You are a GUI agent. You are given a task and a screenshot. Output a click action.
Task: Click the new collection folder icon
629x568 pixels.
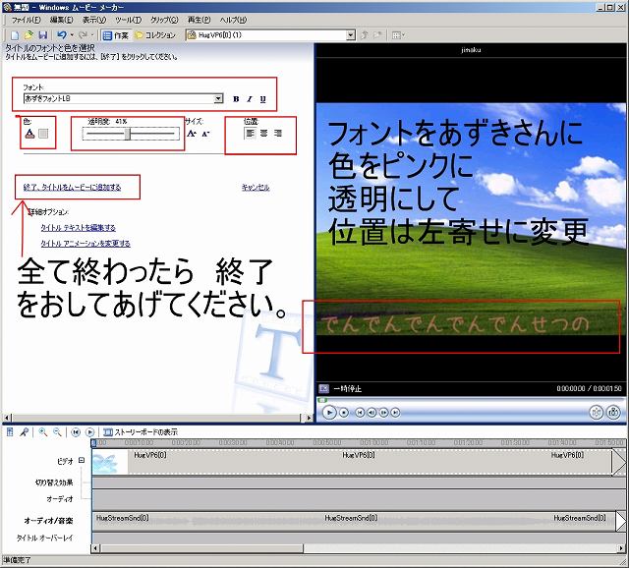[x=377, y=35]
